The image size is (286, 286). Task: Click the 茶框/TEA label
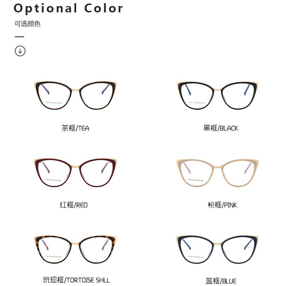click(75, 128)
